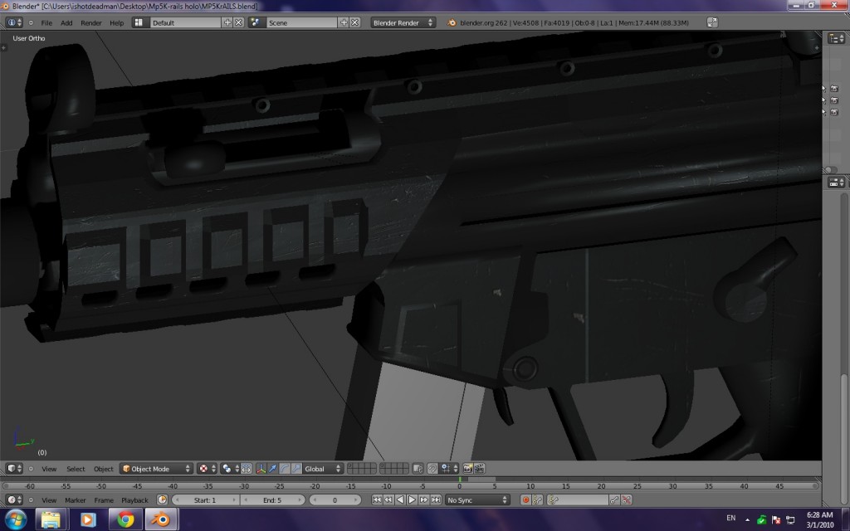850x531 pixels.
Task: Jump to first frame playback button
Action: [376, 499]
